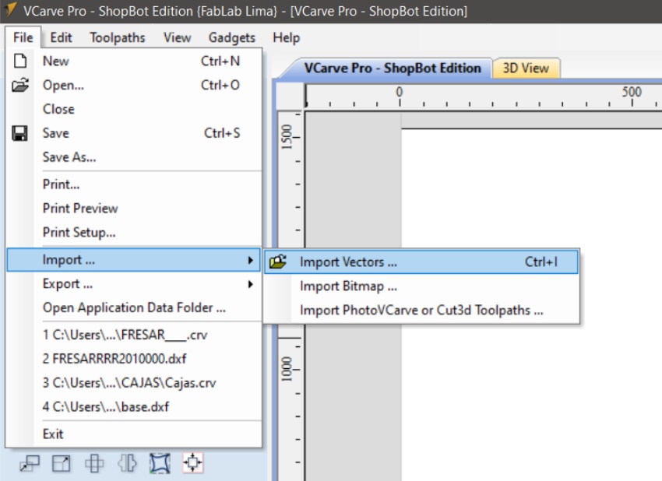Choose Open... from File menu
This screenshot has height=481, width=662.
point(134,86)
